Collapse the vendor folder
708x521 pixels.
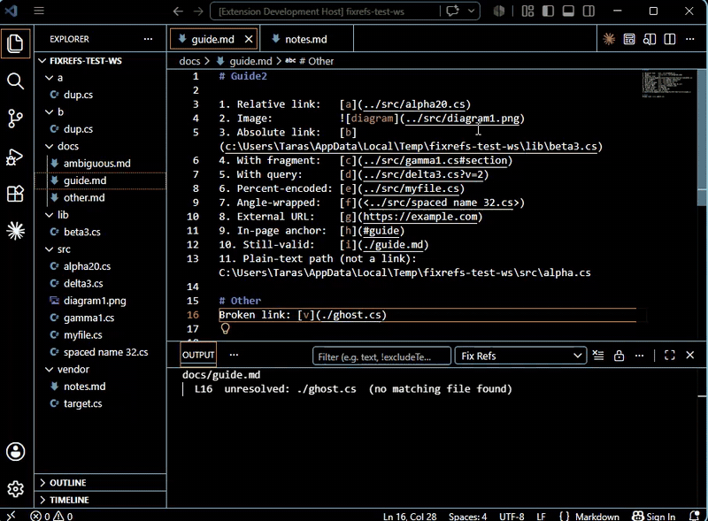pyautogui.click(x=100, y=370)
